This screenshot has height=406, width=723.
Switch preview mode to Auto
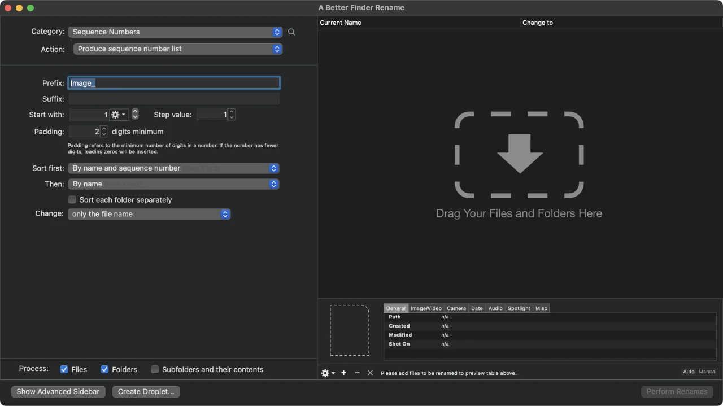[x=689, y=372]
